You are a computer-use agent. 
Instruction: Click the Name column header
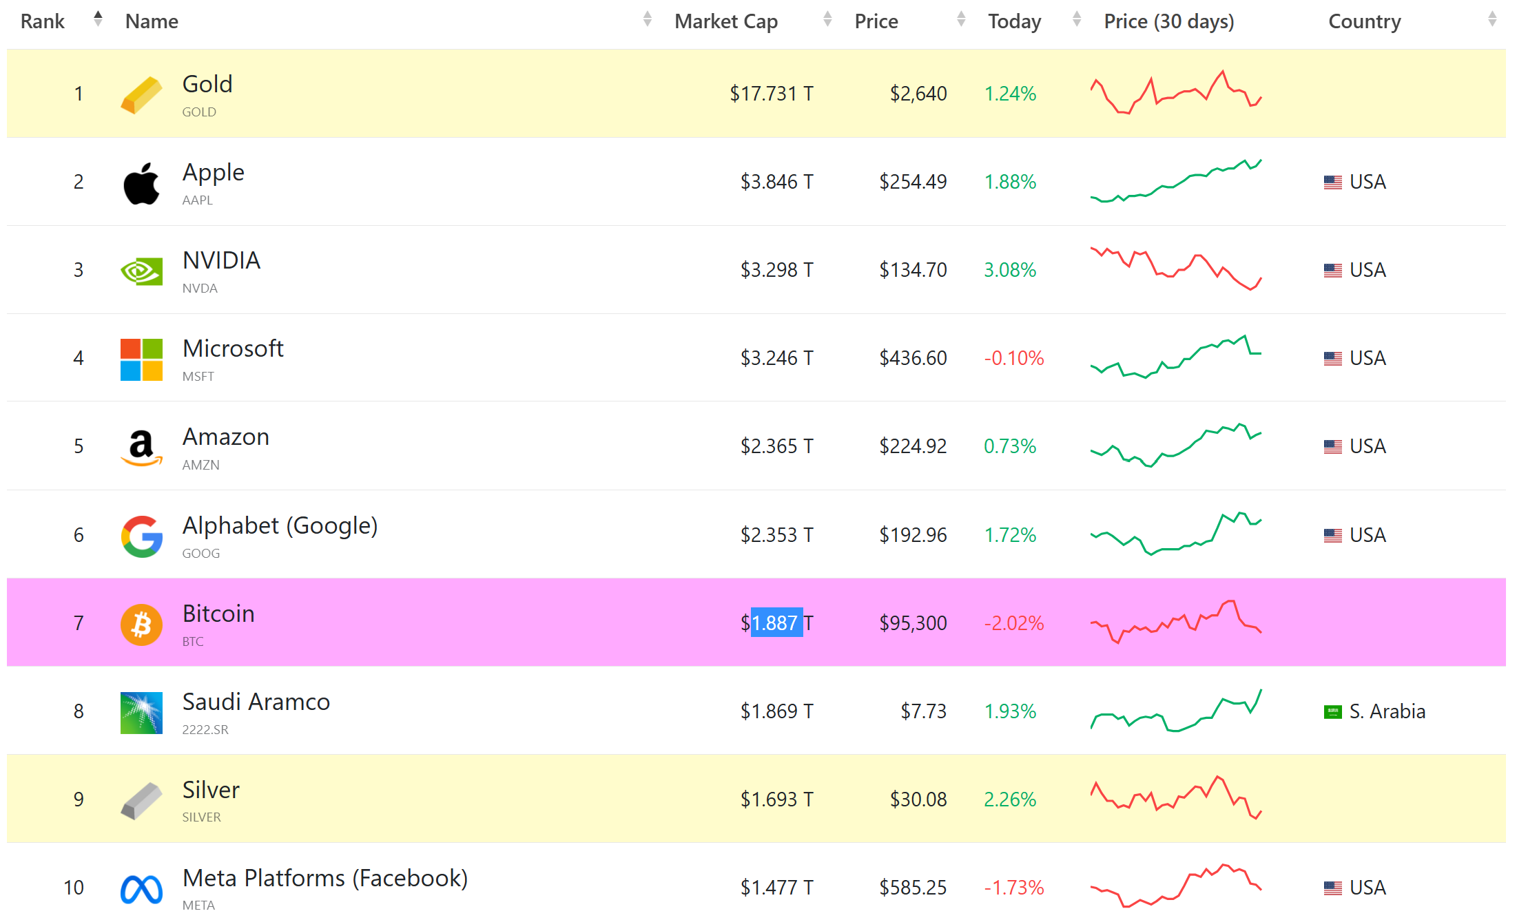[152, 21]
